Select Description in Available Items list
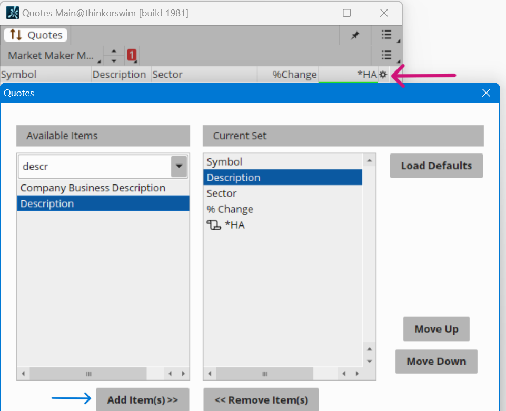This screenshot has height=411, width=506. click(x=103, y=203)
